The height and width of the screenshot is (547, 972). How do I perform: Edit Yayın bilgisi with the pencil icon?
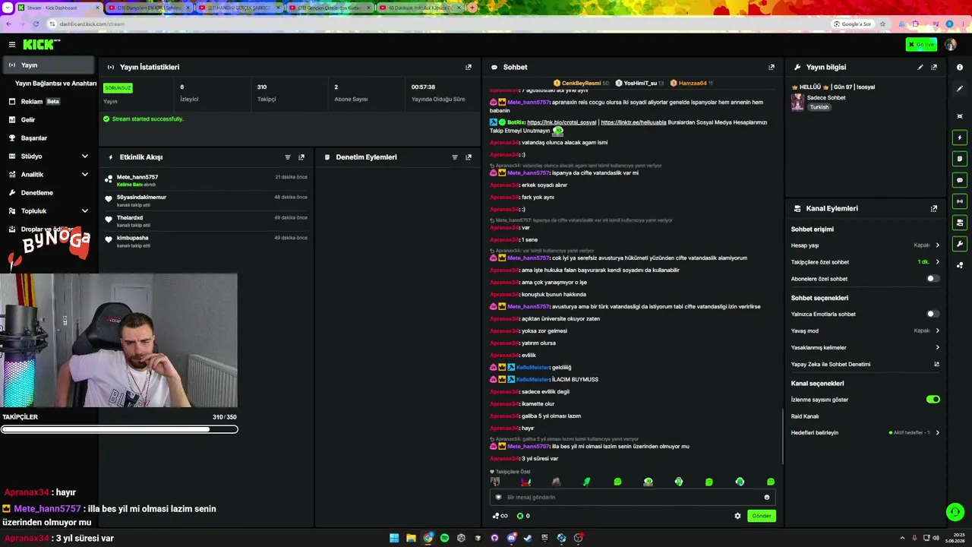[x=920, y=67]
